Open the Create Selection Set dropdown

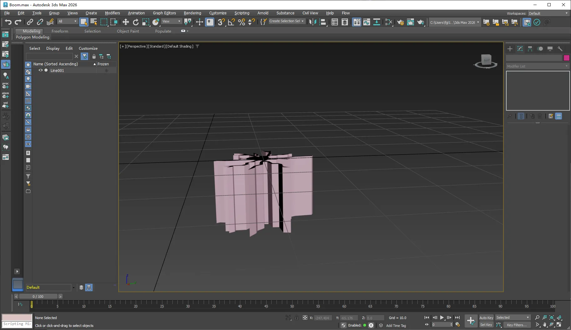point(287,21)
